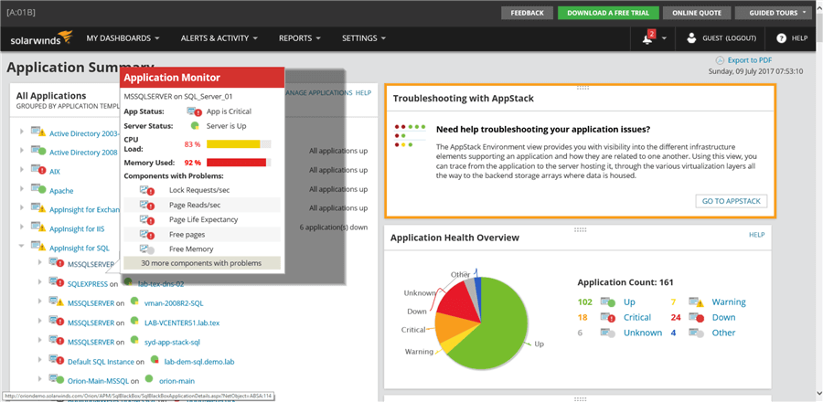The width and height of the screenshot is (823, 402).
Task: Click the Up status icon in legend
Action: tap(608, 302)
